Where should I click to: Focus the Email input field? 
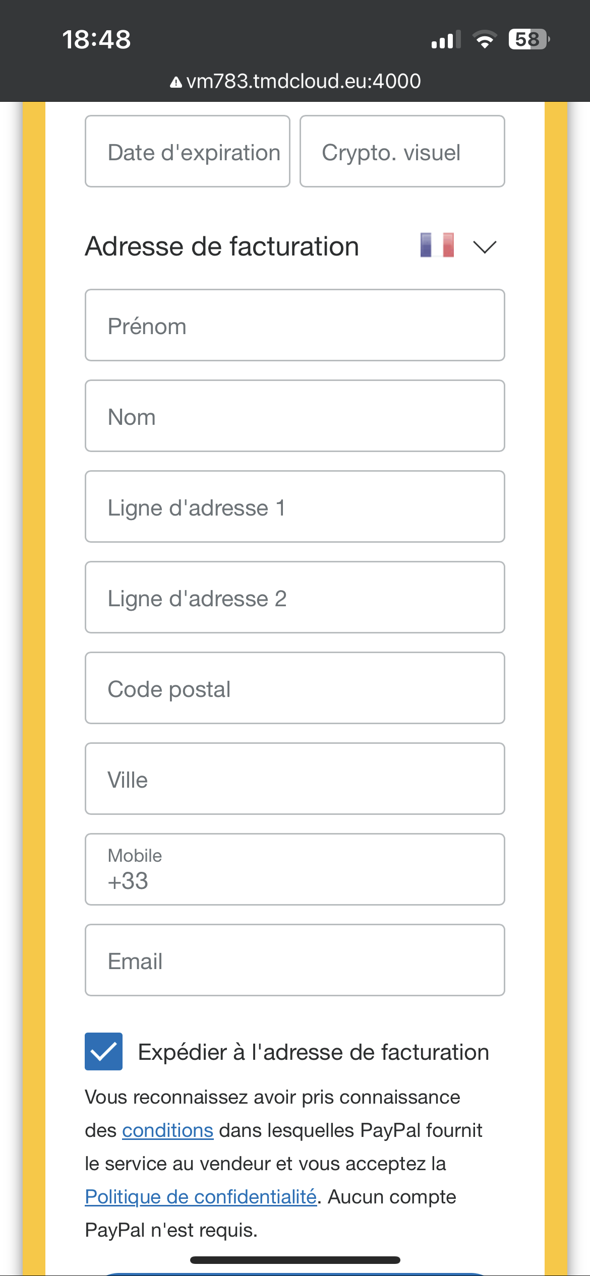pyautogui.click(x=295, y=960)
